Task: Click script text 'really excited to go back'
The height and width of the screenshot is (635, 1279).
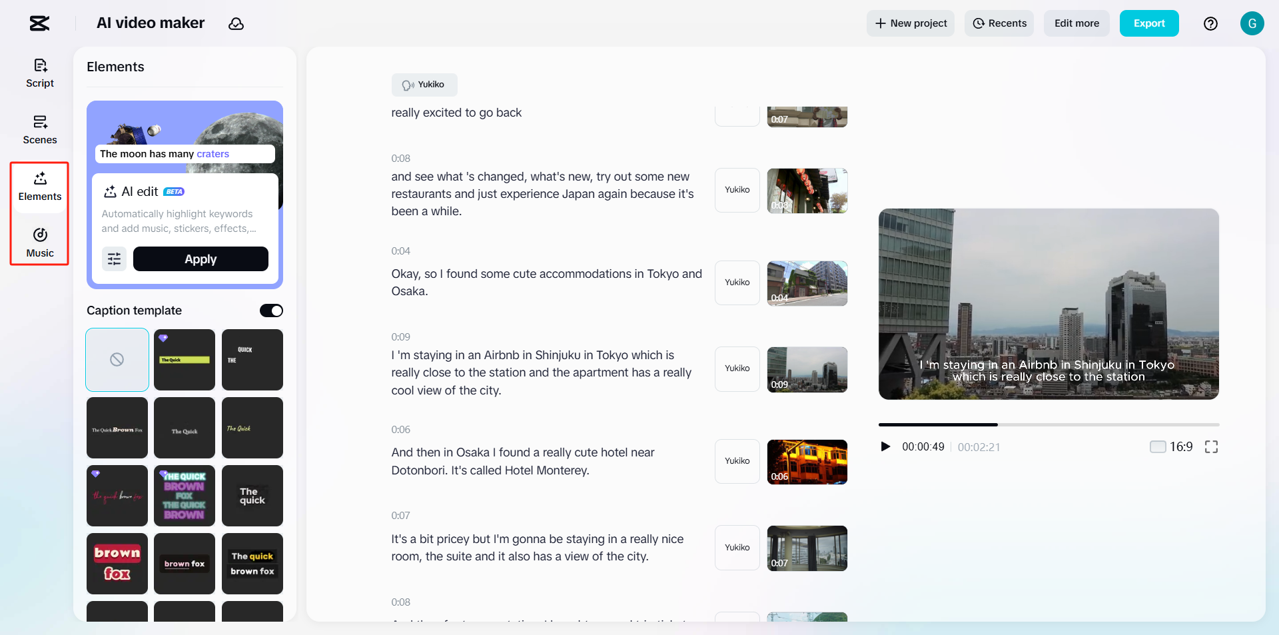Action: click(456, 113)
